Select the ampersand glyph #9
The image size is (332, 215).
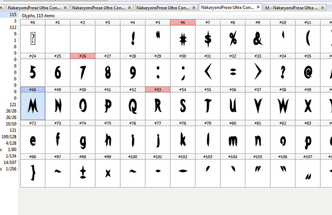(x=258, y=39)
